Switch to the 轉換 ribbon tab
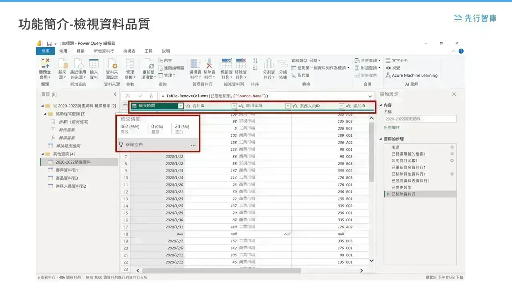 point(81,51)
